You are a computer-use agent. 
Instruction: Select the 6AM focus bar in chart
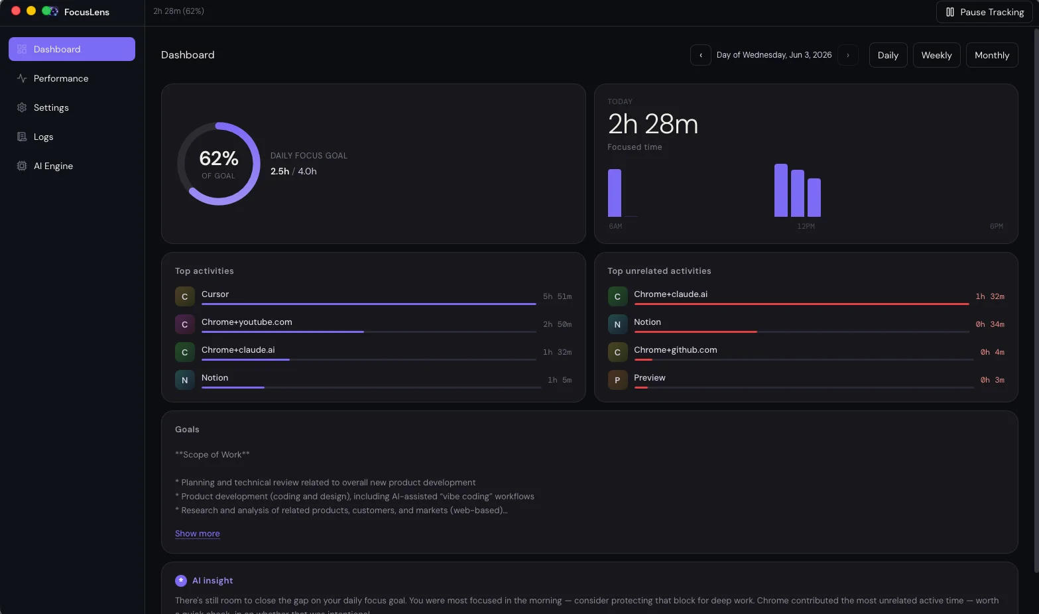tap(615, 193)
